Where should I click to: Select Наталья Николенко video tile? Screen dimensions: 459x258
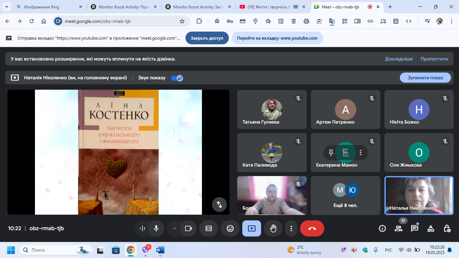coord(419,196)
